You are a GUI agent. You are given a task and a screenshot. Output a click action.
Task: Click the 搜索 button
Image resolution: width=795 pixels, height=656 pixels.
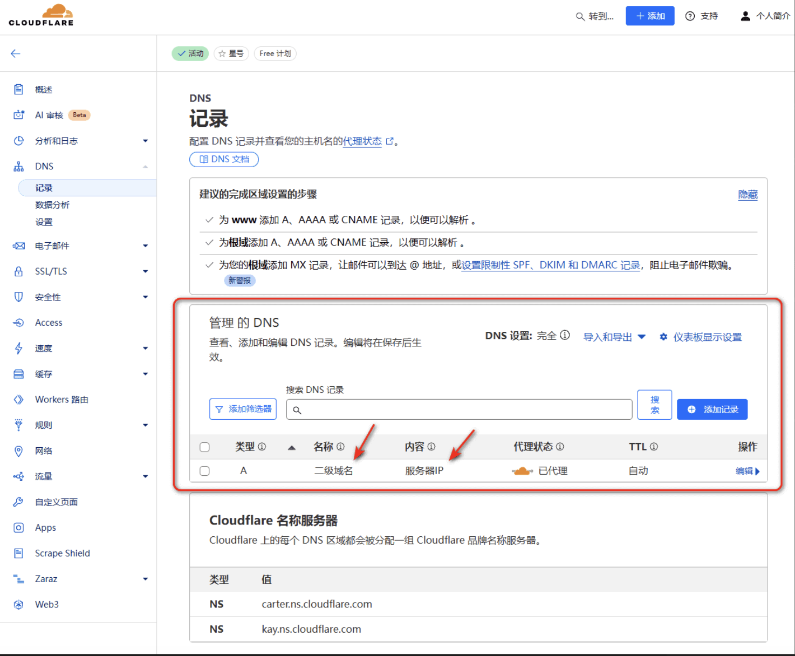tap(655, 405)
